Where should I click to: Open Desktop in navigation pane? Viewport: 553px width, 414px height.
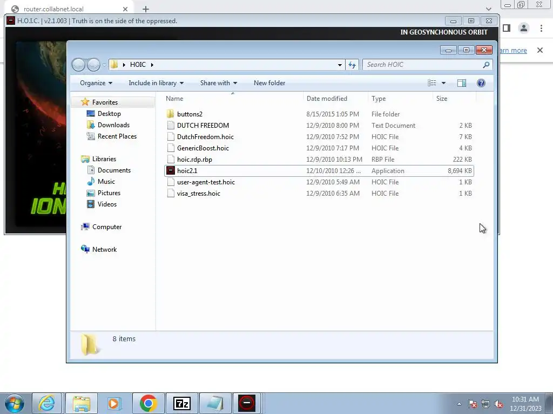click(109, 114)
